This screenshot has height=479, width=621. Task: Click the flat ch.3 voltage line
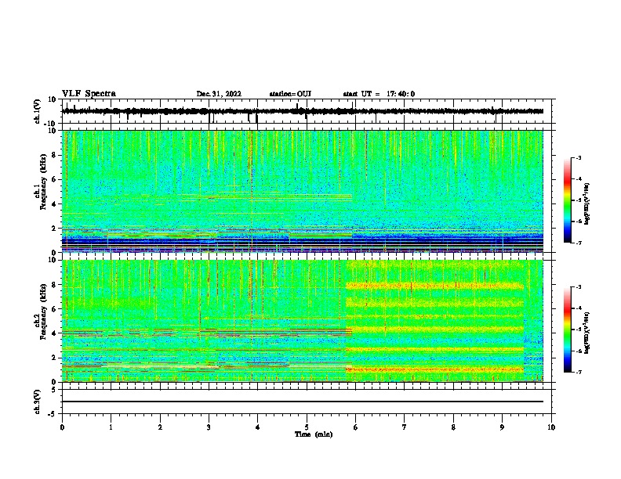(303, 402)
